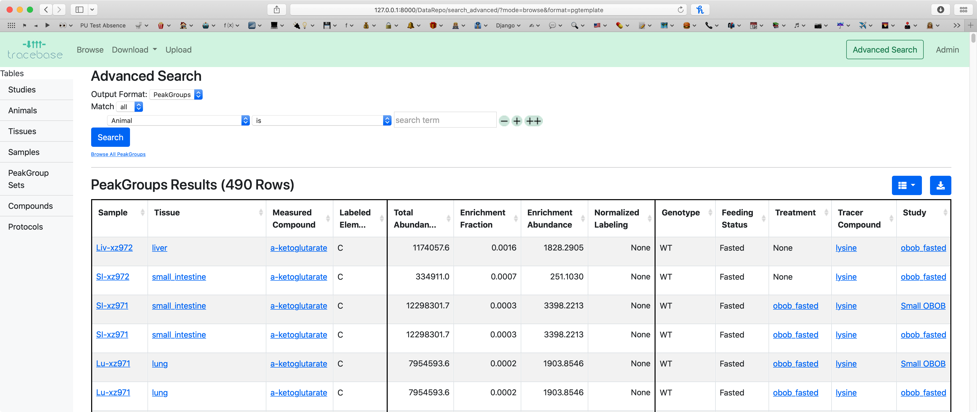Image resolution: width=977 pixels, height=412 pixels.
Task: Toggle sorting on the Enrichment Fraction column
Action: click(516, 218)
